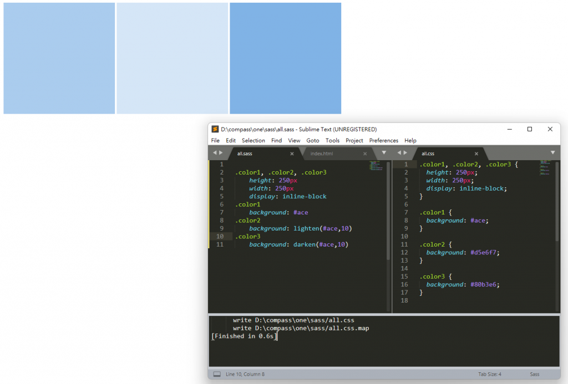Click '[Finished in 0.6s]' in build output
This screenshot has height=384, width=568.
[244, 336]
